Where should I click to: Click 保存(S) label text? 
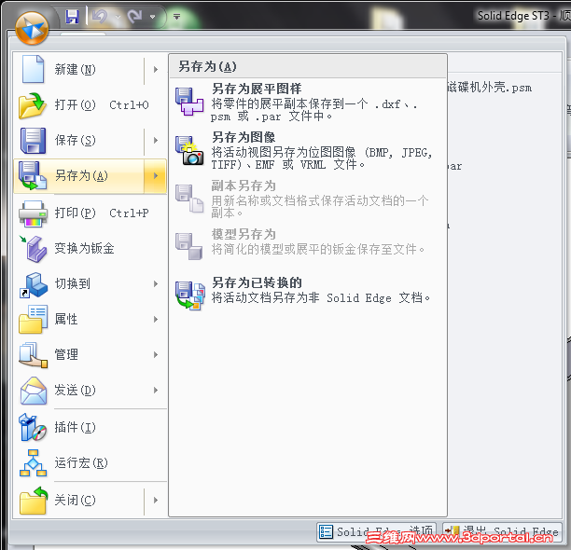click(75, 140)
